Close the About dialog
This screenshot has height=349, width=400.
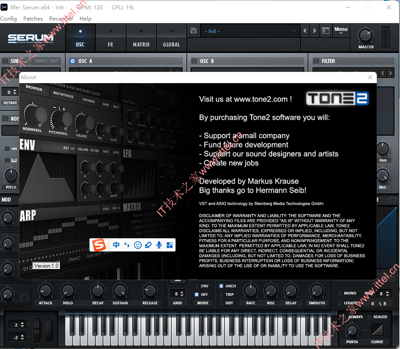pos(370,77)
